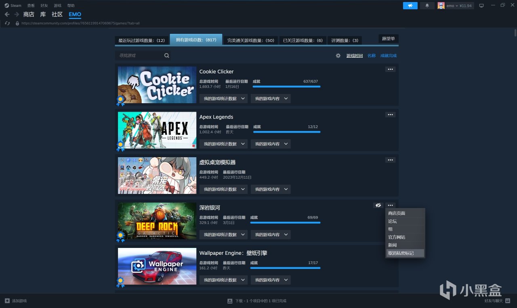The height and width of the screenshot is (308, 517).
Task: Expand 我的游戏内容 for Wallpaper Engine
Action: [271, 280]
